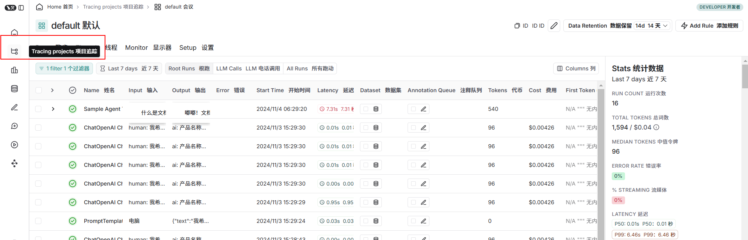Open the Last 7 days time filter
Image resolution: width=748 pixels, height=240 pixels.
(129, 68)
